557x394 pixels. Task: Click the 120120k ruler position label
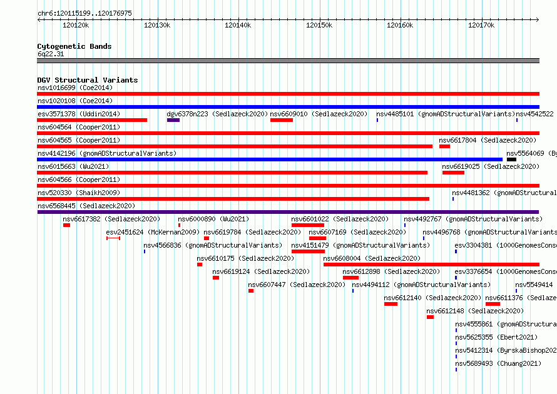[76, 25]
